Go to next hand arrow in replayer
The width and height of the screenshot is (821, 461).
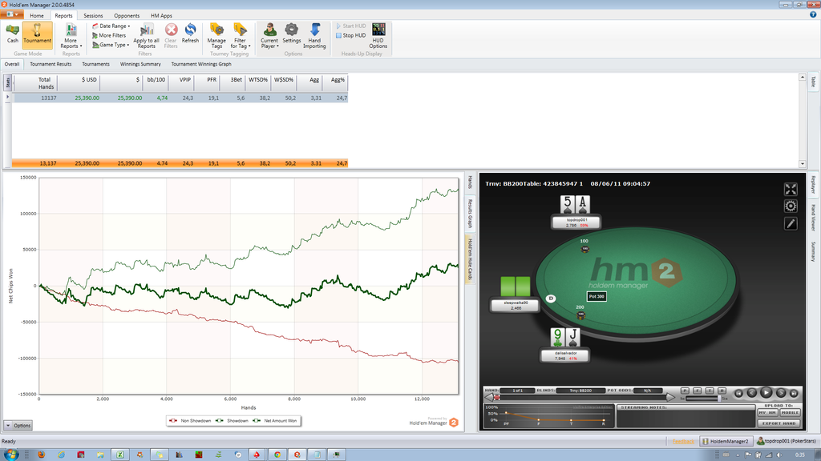(671, 398)
